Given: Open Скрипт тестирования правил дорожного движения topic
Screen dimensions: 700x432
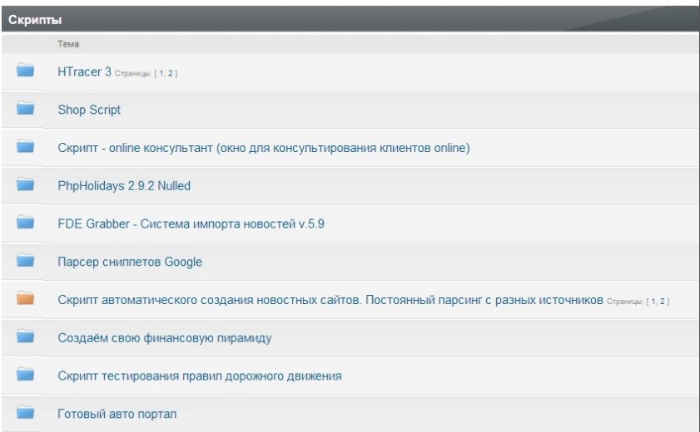Looking at the screenshot, I should click(x=199, y=376).
